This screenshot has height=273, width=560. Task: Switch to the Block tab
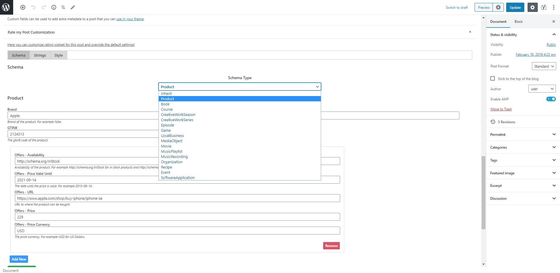click(x=518, y=22)
